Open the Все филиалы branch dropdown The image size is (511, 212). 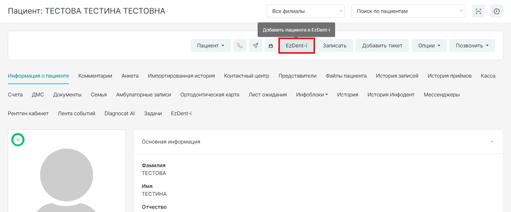[x=306, y=11]
